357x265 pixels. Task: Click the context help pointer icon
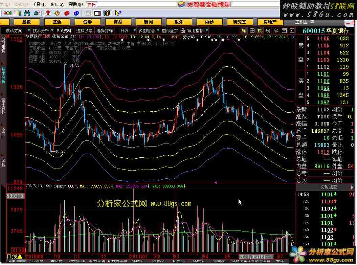tap(118, 13)
